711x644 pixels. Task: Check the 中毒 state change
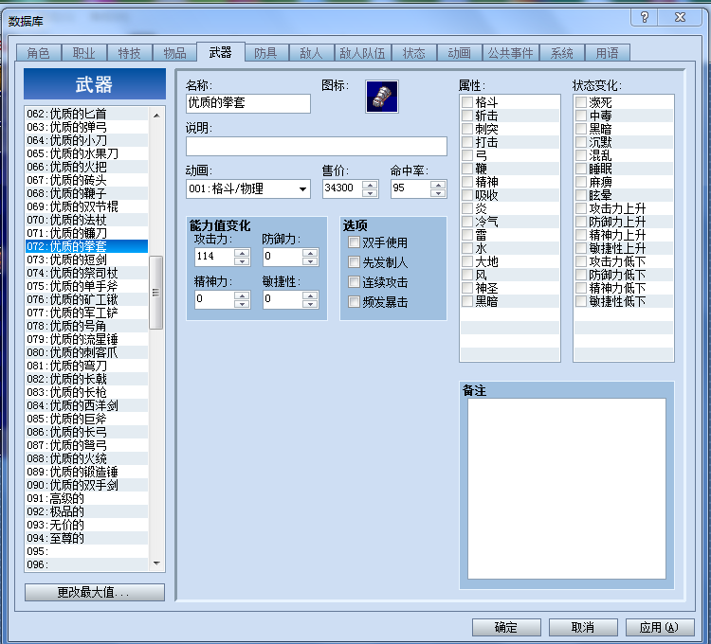pos(581,116)
